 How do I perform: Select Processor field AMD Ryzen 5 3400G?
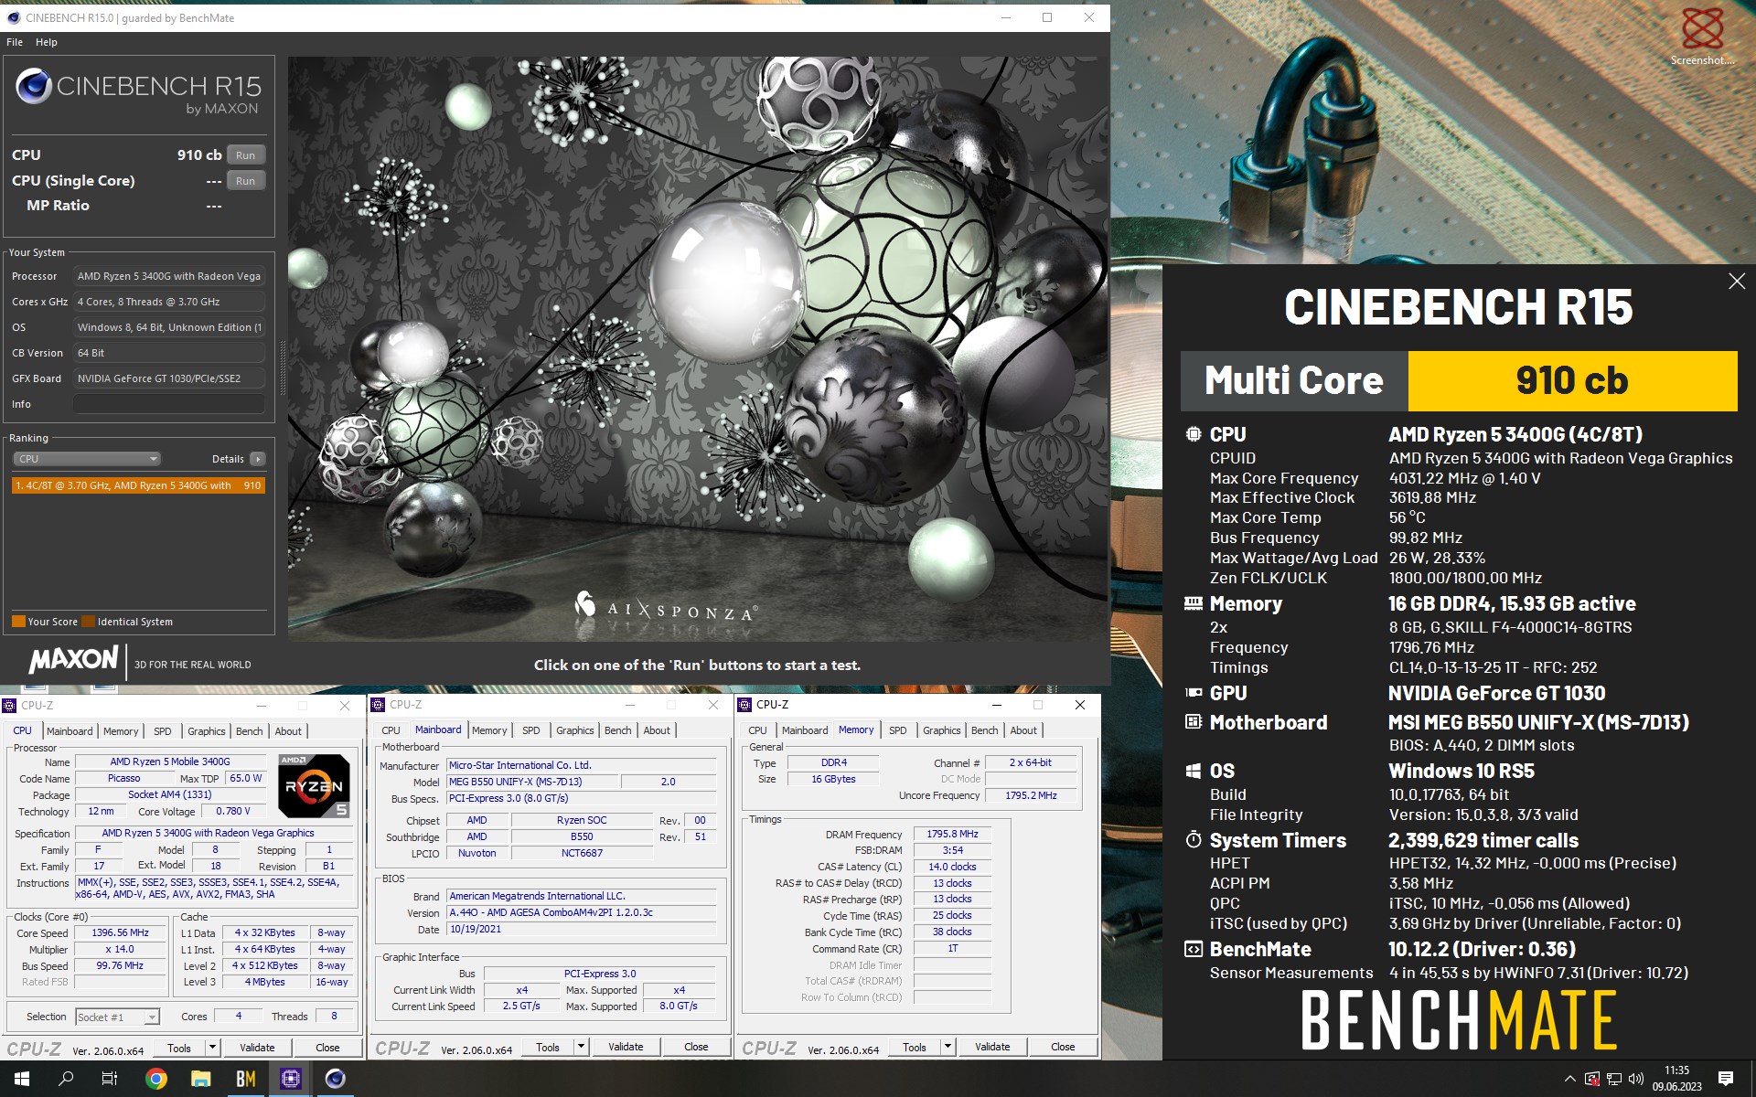click(x=169, y=276)
